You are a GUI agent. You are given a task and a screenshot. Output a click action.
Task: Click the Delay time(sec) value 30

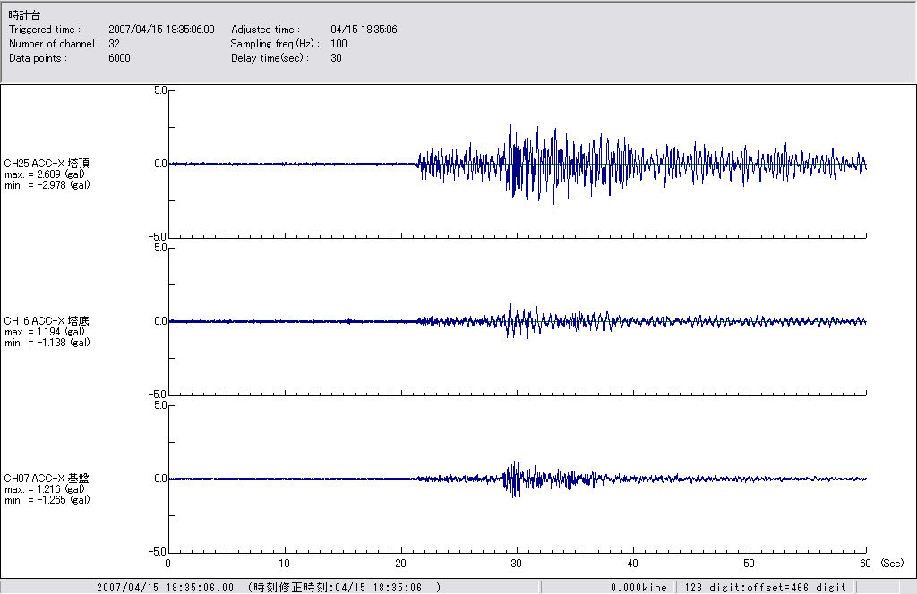click(336, 58)
